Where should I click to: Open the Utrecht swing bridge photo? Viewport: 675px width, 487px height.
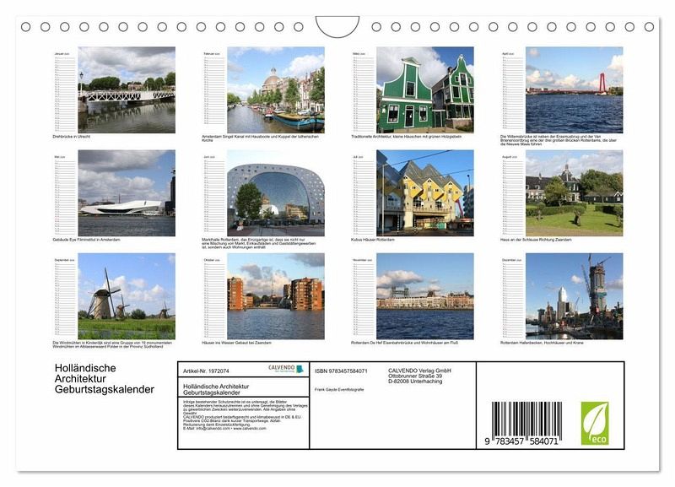[x=127, y=89]
